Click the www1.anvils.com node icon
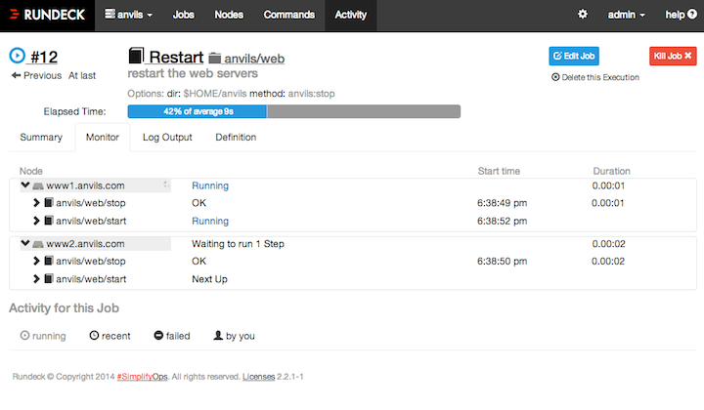 coord(38,185)
